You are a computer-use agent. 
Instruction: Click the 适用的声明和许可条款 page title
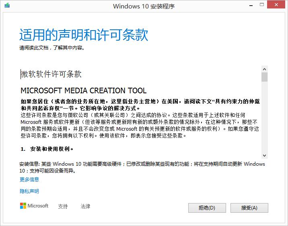[x=84, y=35]
